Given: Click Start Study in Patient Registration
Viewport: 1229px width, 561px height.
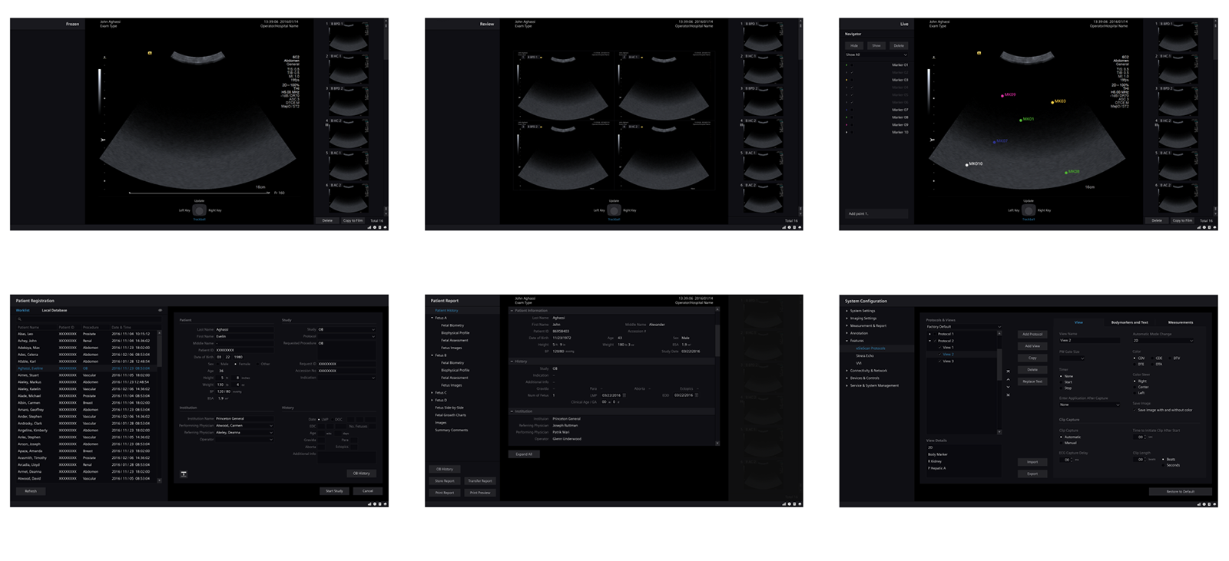Looking at the screenshot, I should point(334,491).
